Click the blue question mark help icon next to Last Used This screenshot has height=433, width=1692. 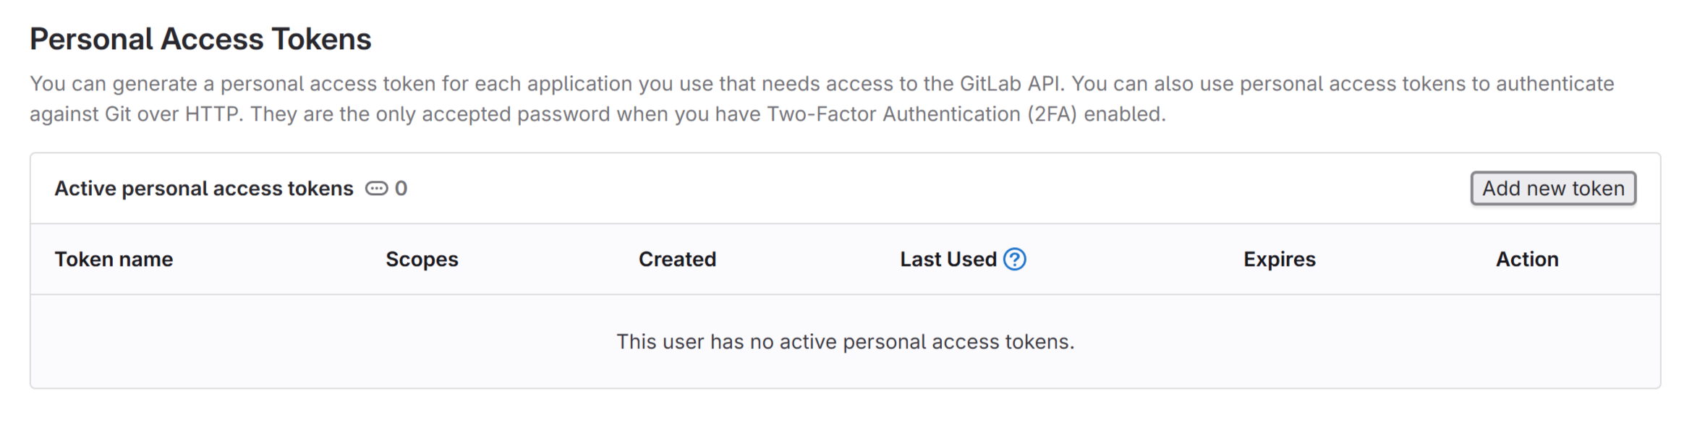click(x=1015, y=259)
